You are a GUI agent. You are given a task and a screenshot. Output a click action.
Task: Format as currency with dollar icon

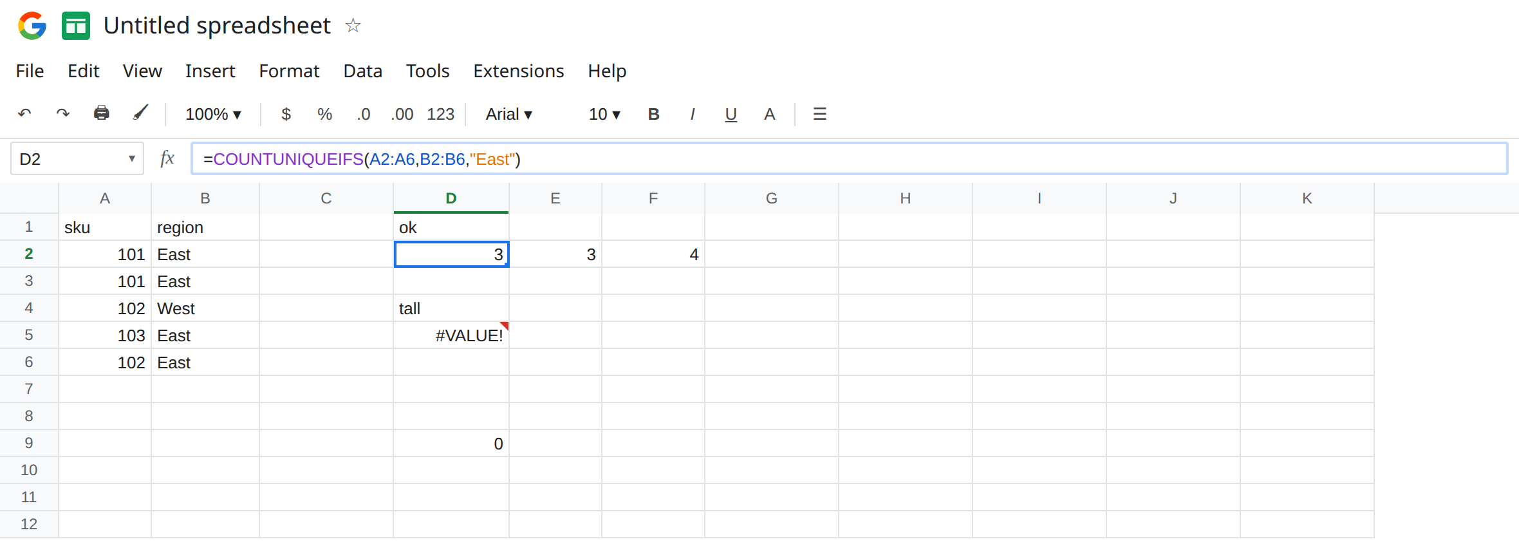coord(286,114)
